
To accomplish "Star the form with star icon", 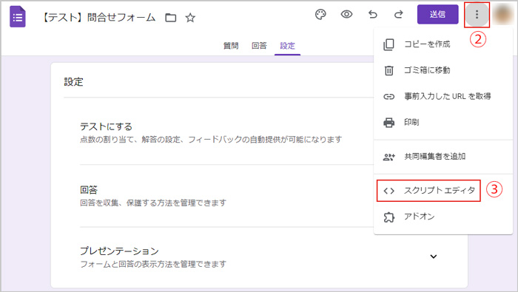I will [190, 18].
